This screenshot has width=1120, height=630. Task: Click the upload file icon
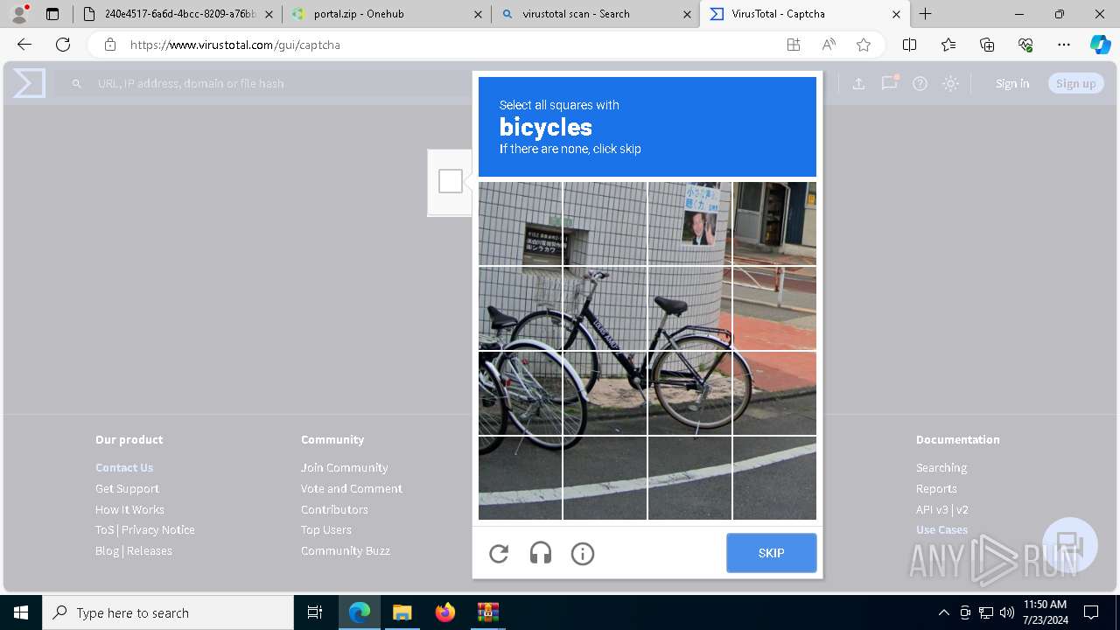(858, 83)
